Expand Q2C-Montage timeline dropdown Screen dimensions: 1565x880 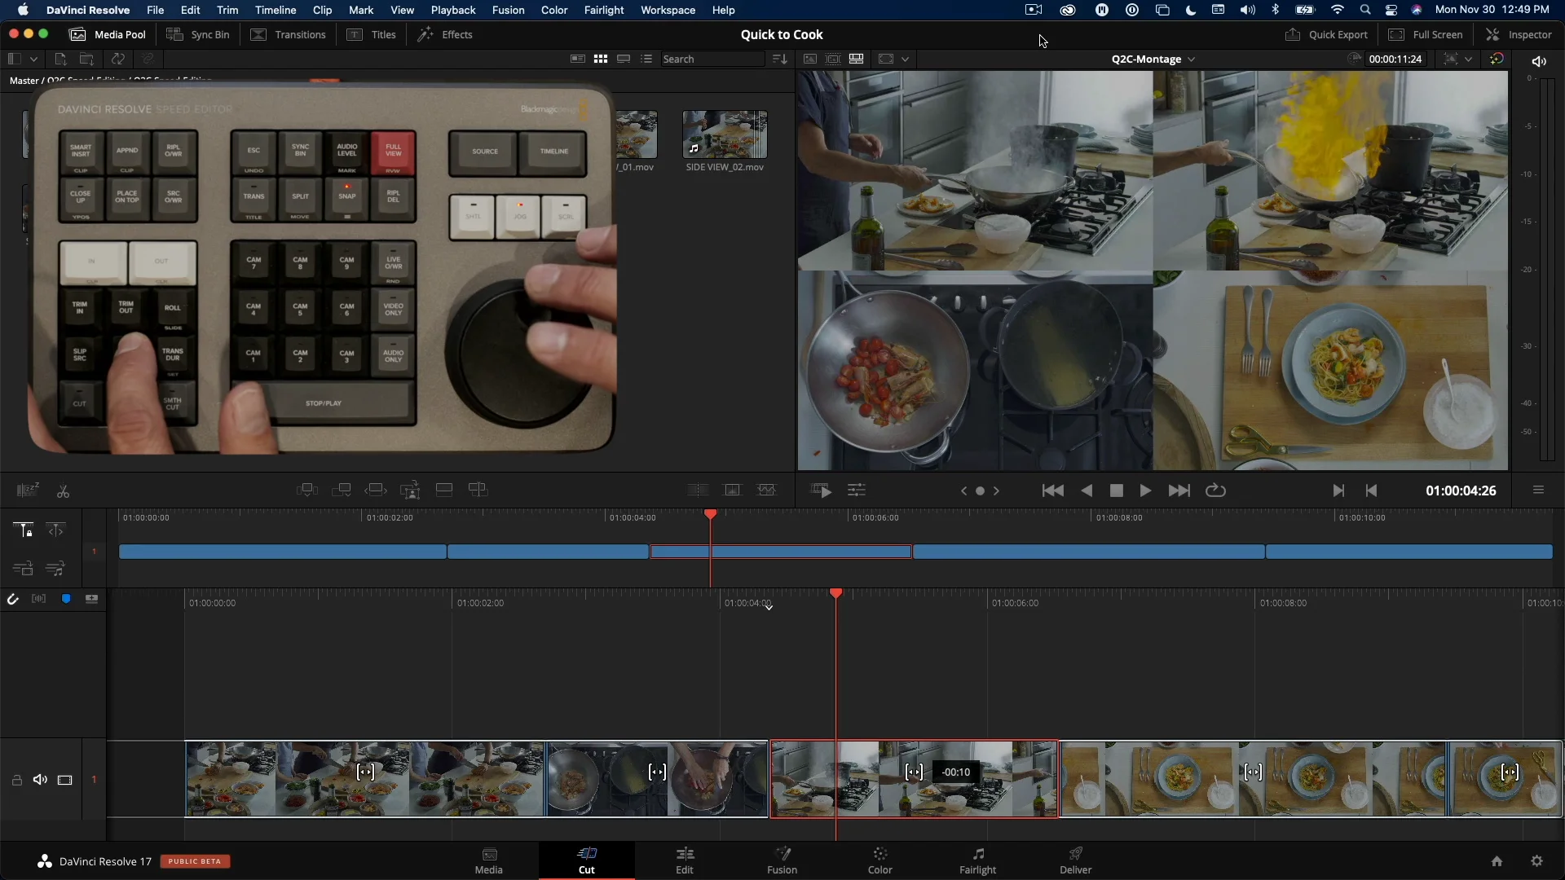pyautogui.click(x=1192, y=59)
